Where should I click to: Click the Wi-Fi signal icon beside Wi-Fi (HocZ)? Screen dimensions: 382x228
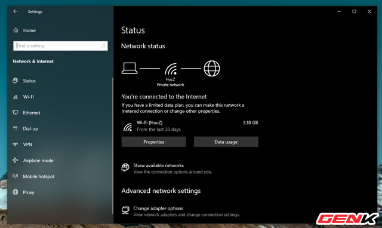point(128,127)
